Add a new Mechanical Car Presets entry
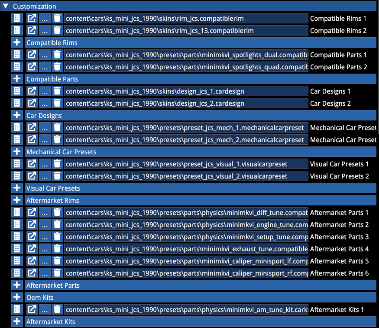 17,152
